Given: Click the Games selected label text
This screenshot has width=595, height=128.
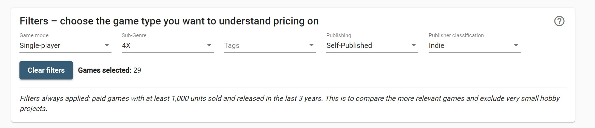Looking at the screenshot, I should [x=105, y=70].
